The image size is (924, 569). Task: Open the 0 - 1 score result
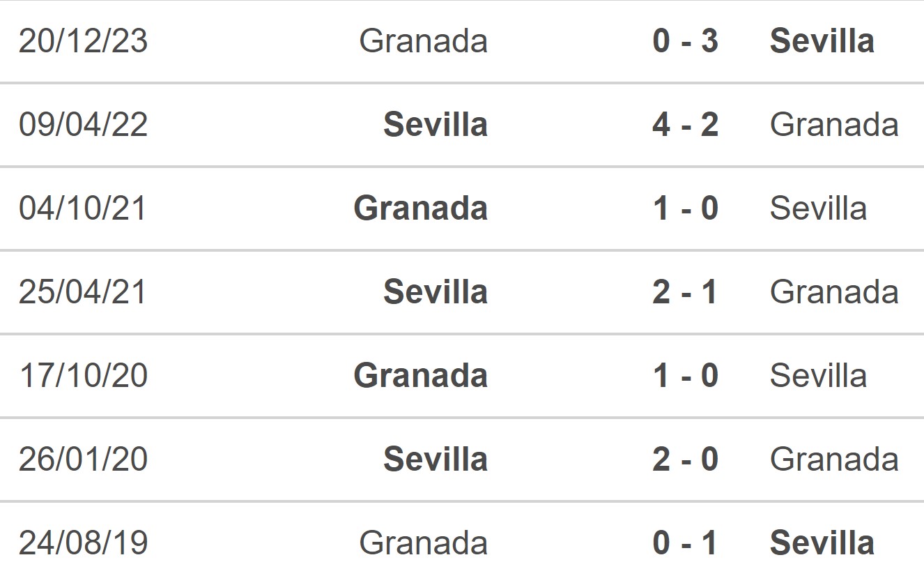point(685,543)
